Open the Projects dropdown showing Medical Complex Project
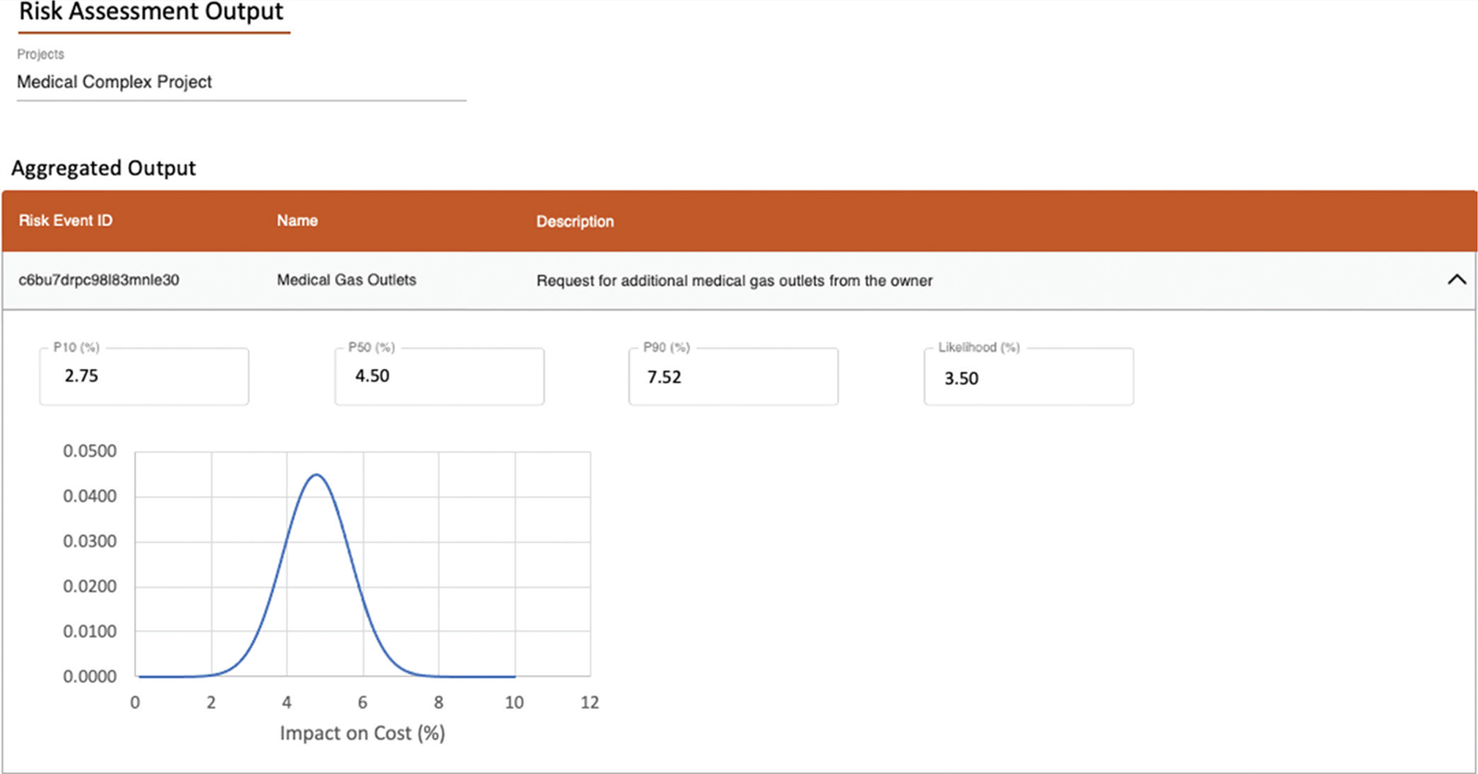 [241, 82]
